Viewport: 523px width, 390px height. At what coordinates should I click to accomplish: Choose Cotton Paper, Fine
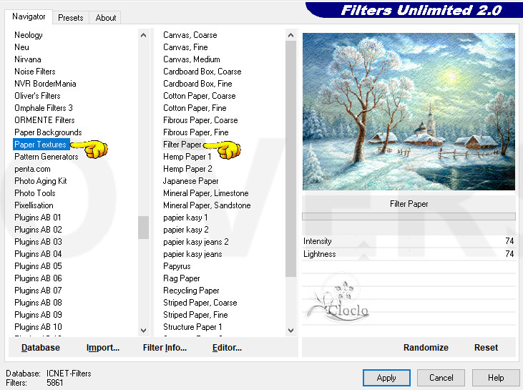[x=195, y=108]
